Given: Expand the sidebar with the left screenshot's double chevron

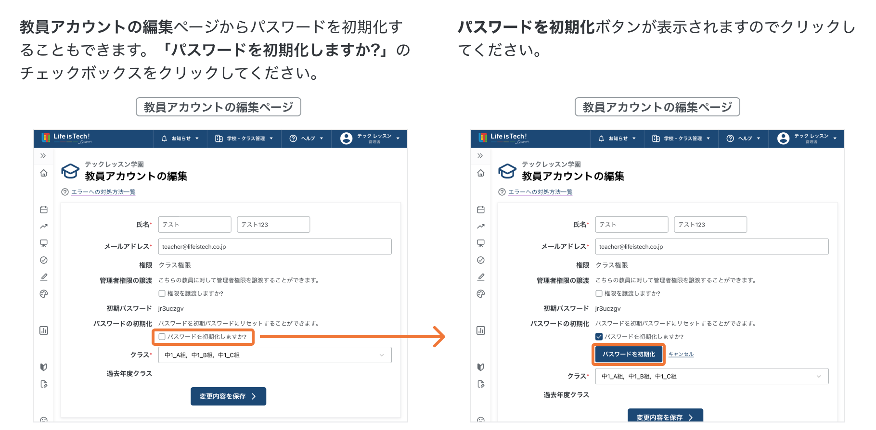Looking at the screenshot, I should pyautogui.click(x=43, y=156).
